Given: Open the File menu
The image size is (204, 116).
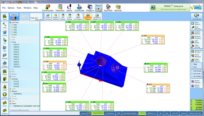Looking at the screenshot, I should (x=4, y=8).
